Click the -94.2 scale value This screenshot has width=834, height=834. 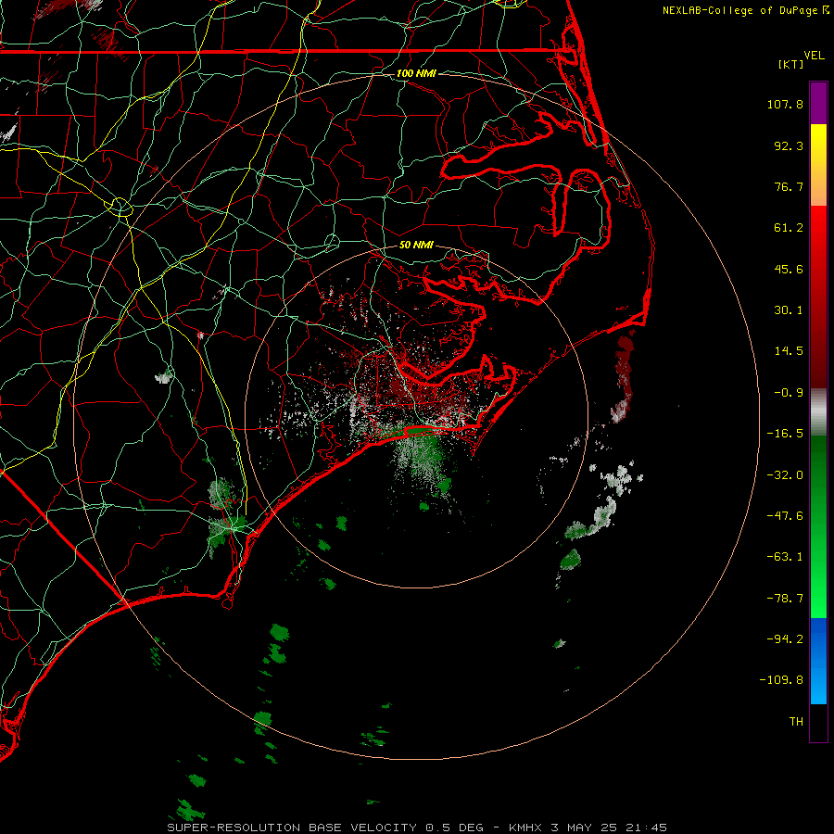[x=785, y=638]
